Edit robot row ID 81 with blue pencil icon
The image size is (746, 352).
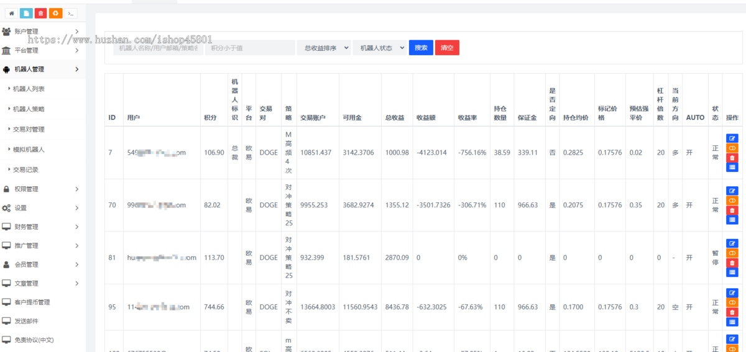click(x=732, y=243)
